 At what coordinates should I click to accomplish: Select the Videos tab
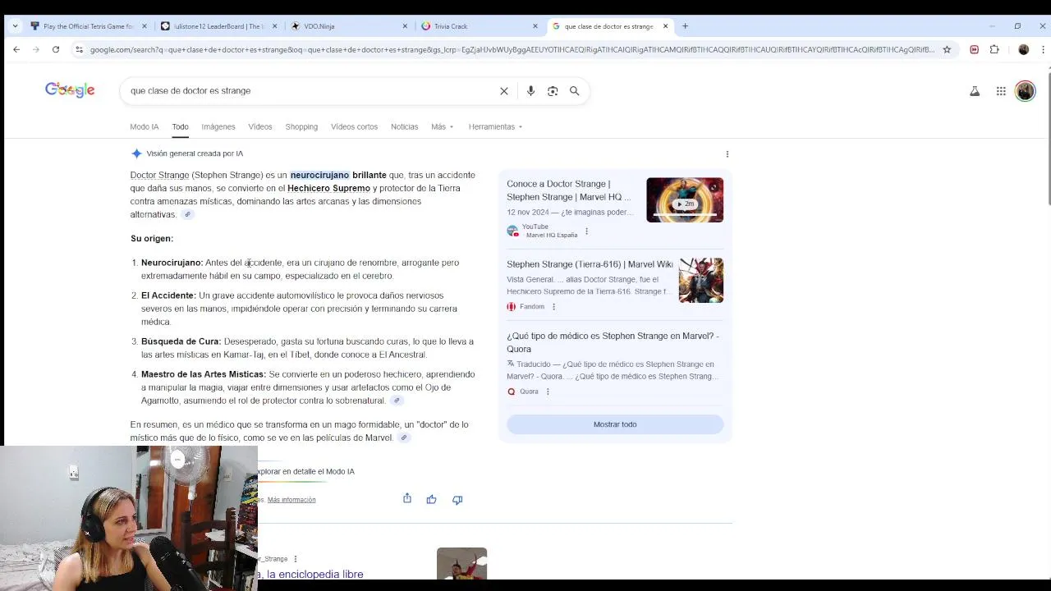point(260,126)
